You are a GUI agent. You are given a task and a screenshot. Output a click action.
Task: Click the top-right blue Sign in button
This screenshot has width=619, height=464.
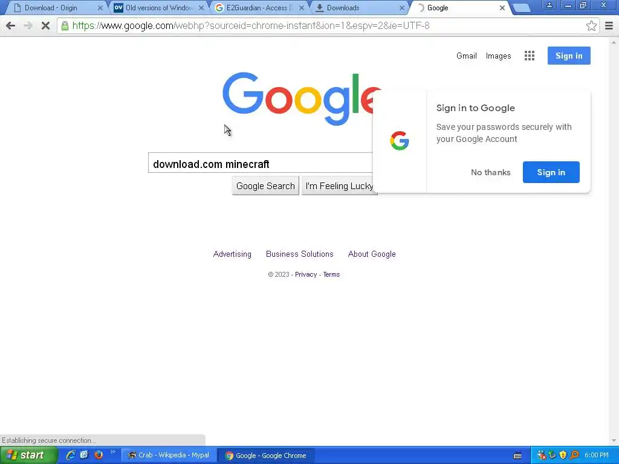(569, 56)
